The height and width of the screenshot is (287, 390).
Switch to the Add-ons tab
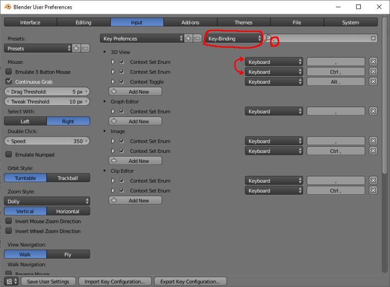190,22
